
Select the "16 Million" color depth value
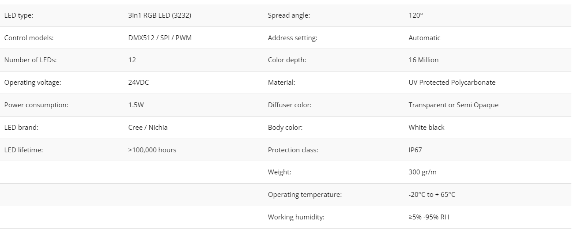[x=423, y=60]
